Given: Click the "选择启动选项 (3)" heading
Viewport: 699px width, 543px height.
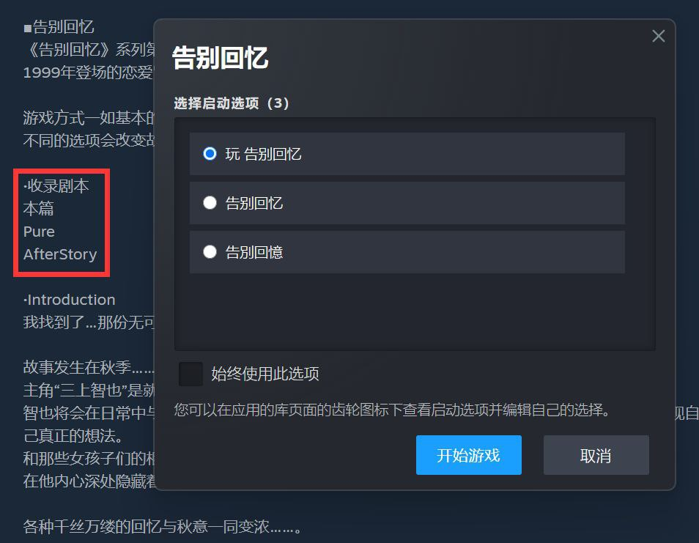Looking at the screenshot, I should pos(232,103).
